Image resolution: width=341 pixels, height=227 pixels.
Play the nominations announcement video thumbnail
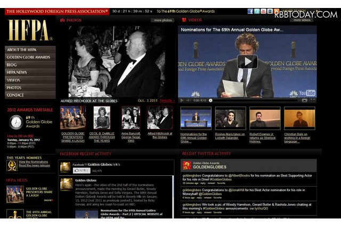pyautogui.click(x=196, y=118)
